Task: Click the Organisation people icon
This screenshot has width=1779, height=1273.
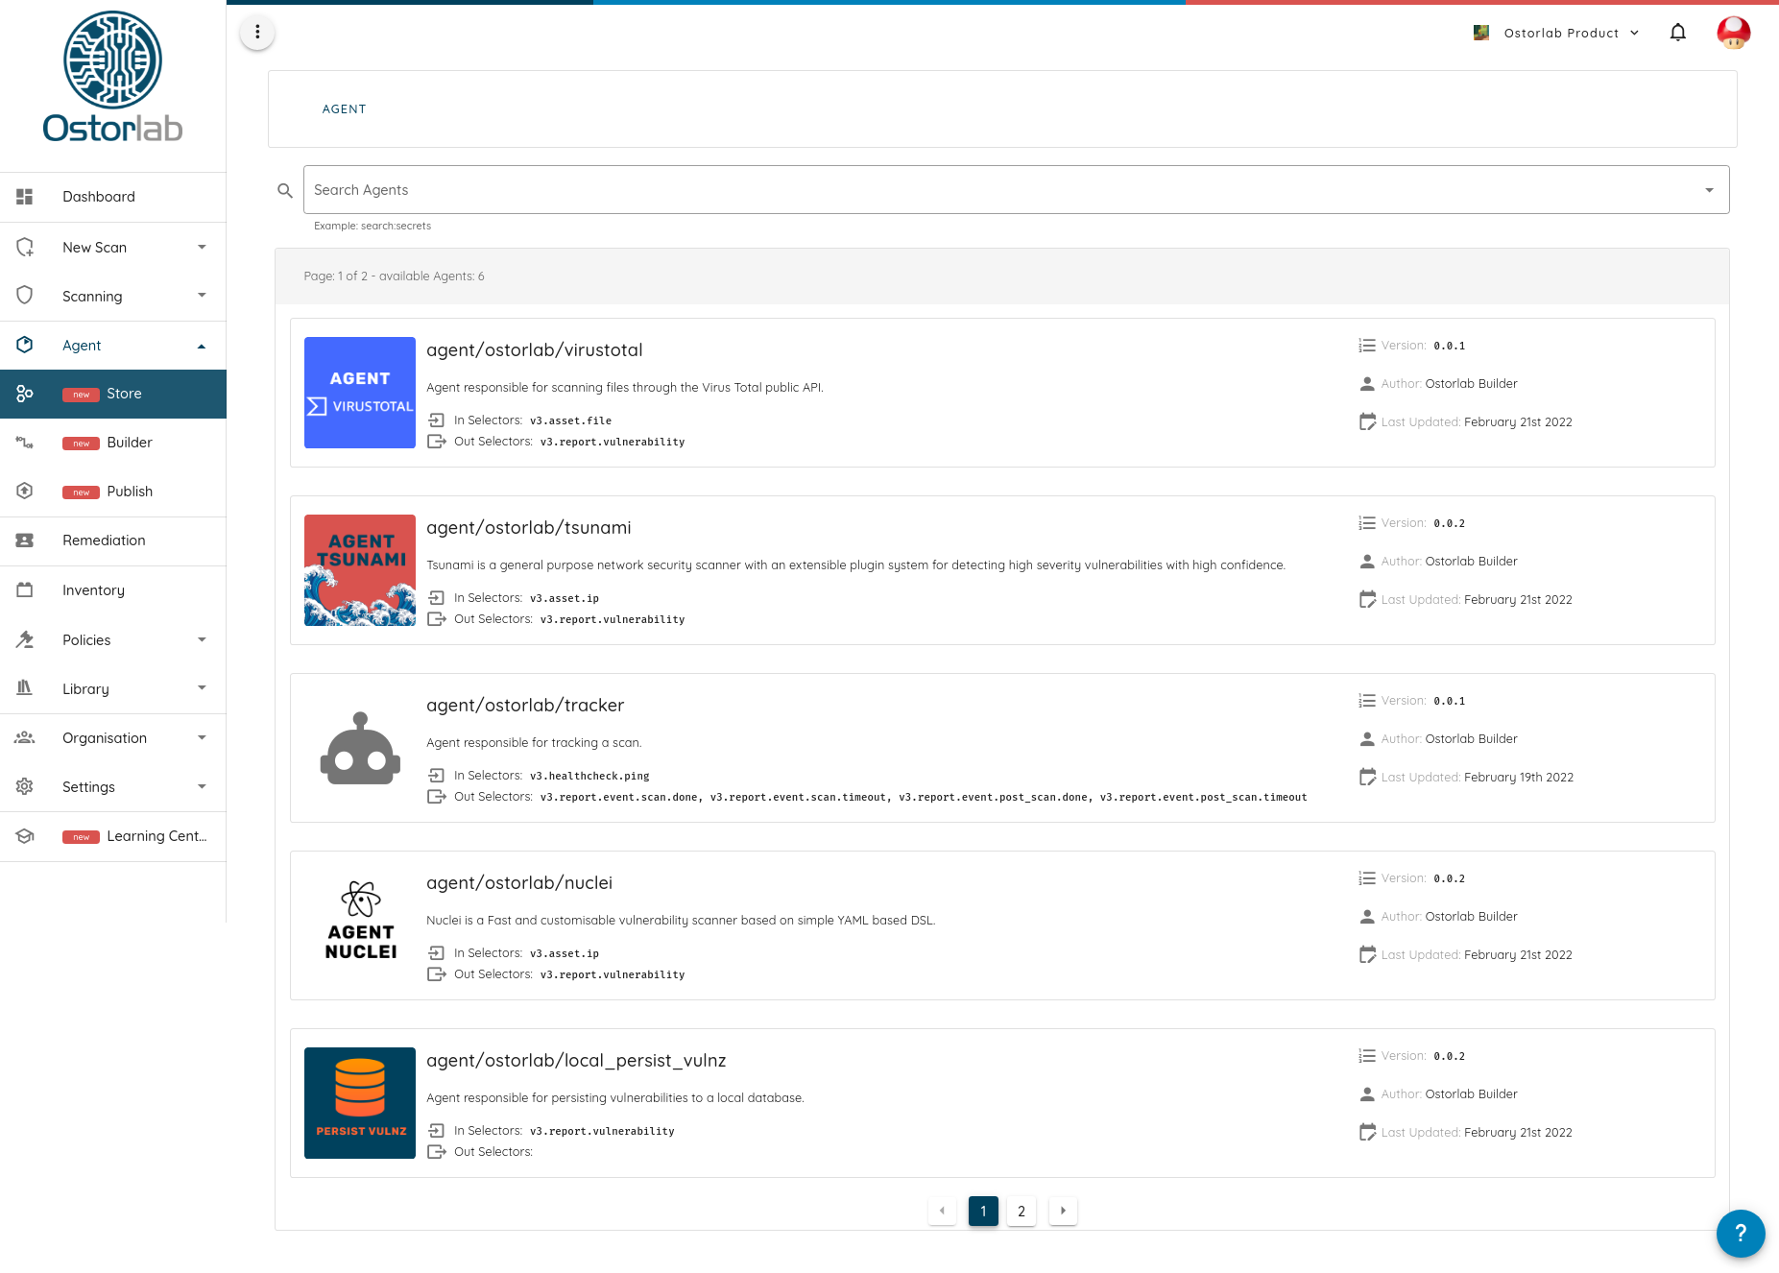Action: click(25, 737)
